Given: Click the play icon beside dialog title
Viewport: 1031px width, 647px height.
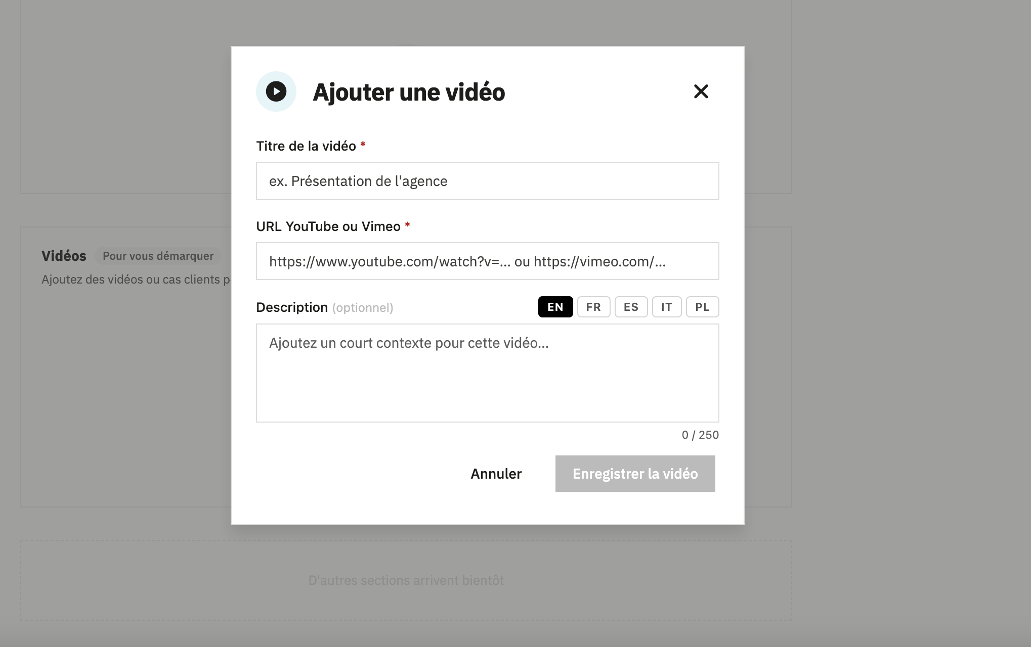Looking at the screenshot, I should [x=276, y=91].
